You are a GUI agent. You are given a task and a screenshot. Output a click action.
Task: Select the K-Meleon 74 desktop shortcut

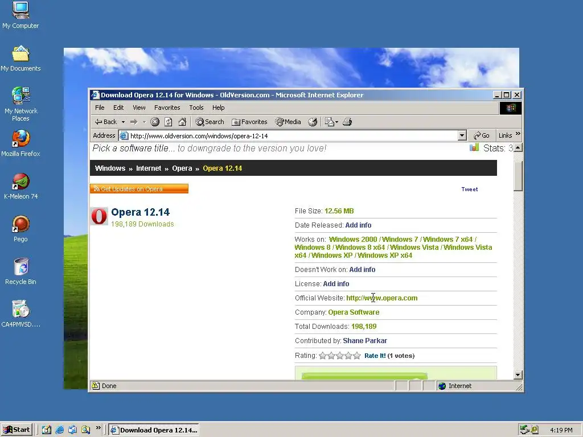[20, 186]
